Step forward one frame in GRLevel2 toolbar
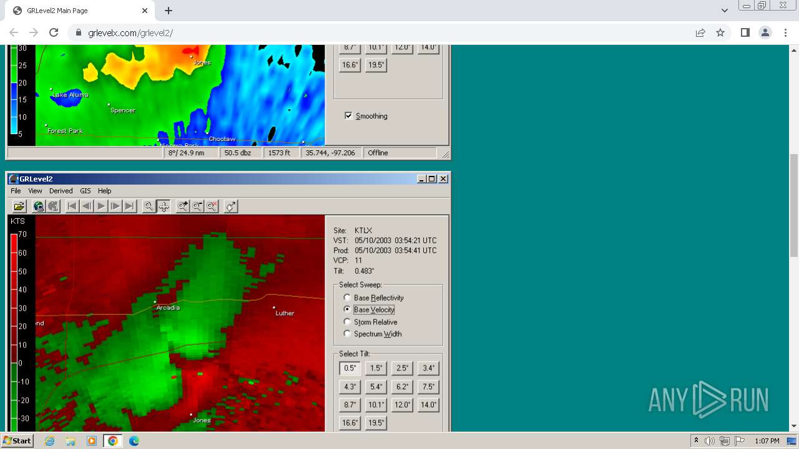Screen dimensions: 799x449 (115, 206)
